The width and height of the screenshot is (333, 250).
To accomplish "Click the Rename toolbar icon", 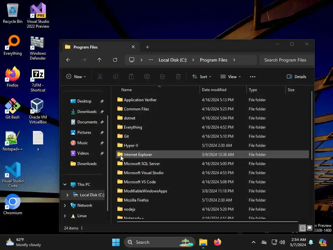I will (x=147, y=76).
